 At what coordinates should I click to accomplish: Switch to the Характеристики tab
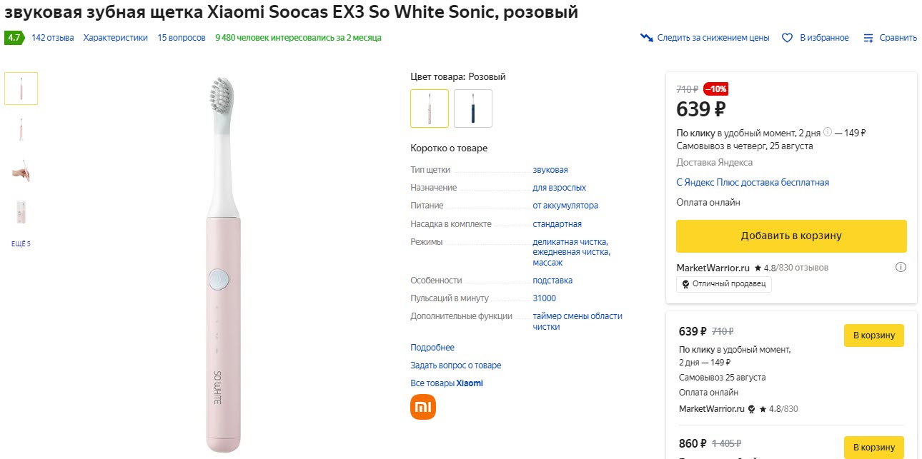(x=116, y=37)
